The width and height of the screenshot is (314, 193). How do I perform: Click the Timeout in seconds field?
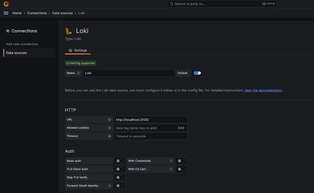pos(151,136)
